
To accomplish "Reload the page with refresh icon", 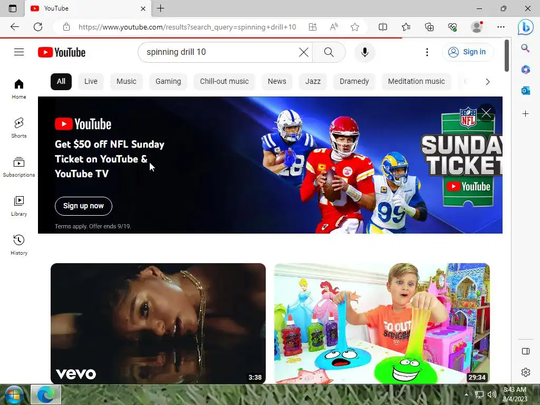I will tap(38, 27).
